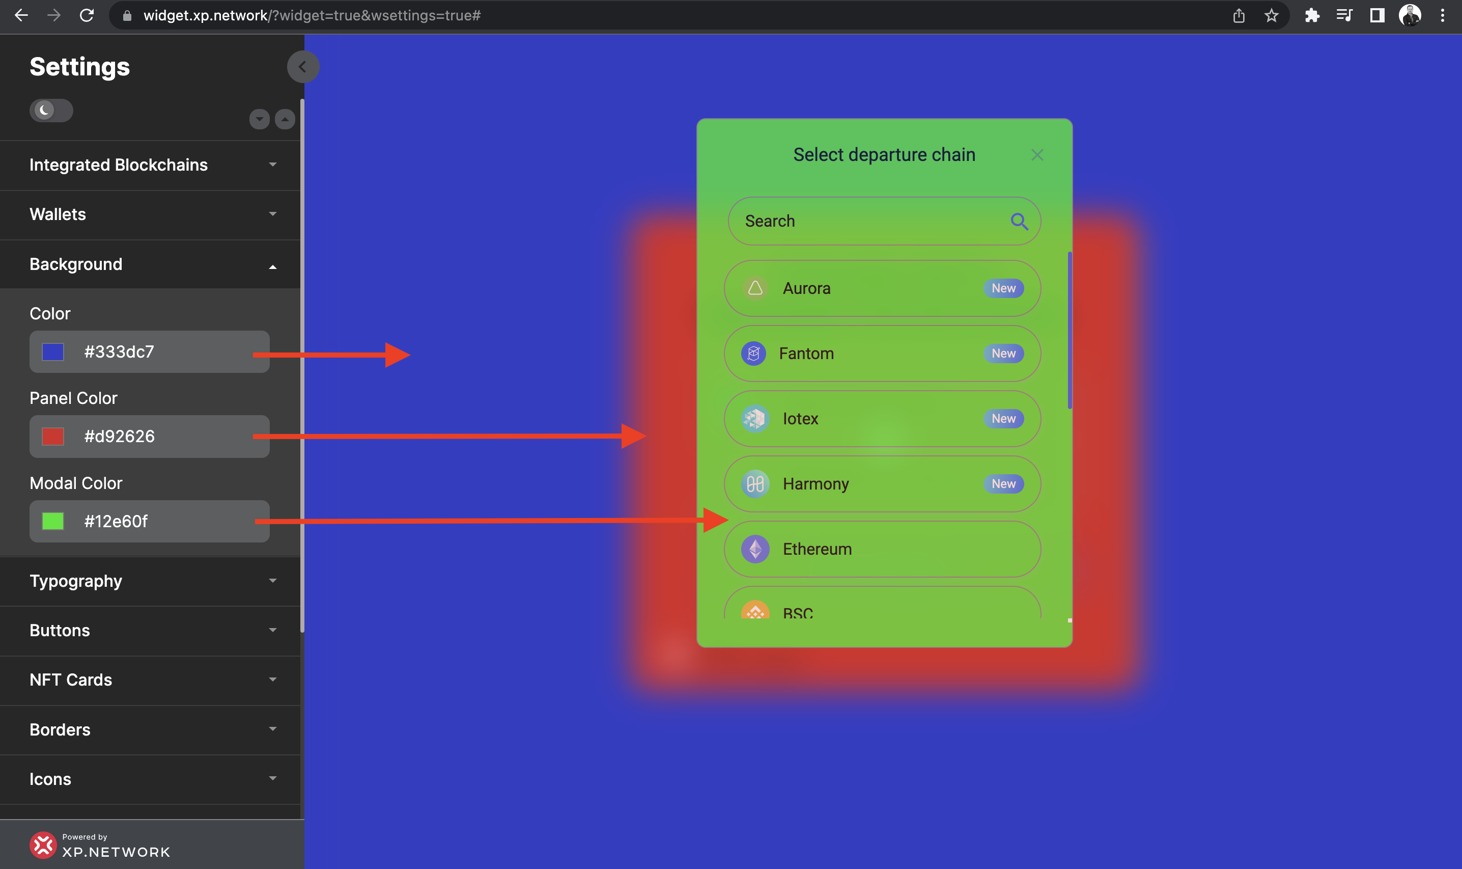This screenshot has height=869, width=1462.
Task: Click the search magnifier icon in modal
Action: click(1019, 222)
